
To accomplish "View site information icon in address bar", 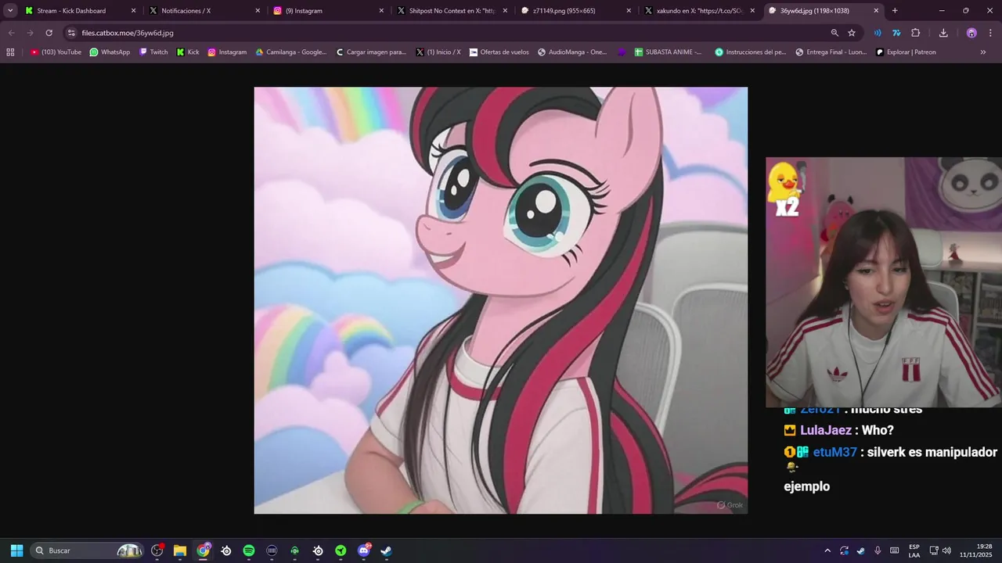I will click(x=71, y=33).
